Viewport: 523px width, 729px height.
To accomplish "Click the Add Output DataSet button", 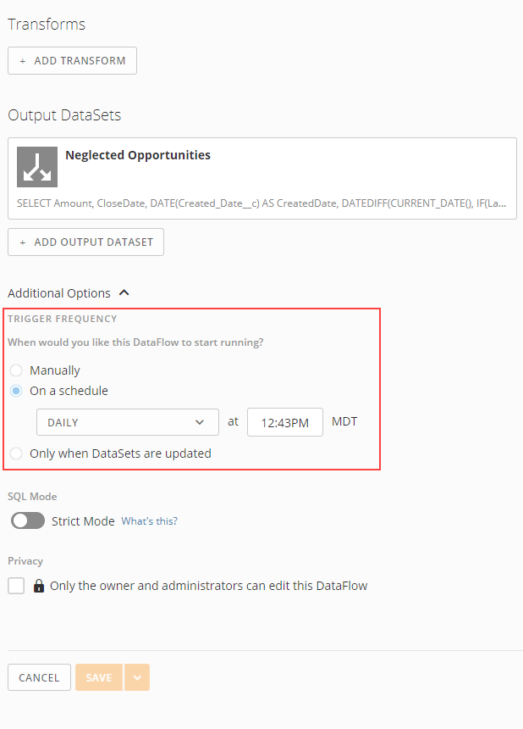I will [x=85, y=242].
